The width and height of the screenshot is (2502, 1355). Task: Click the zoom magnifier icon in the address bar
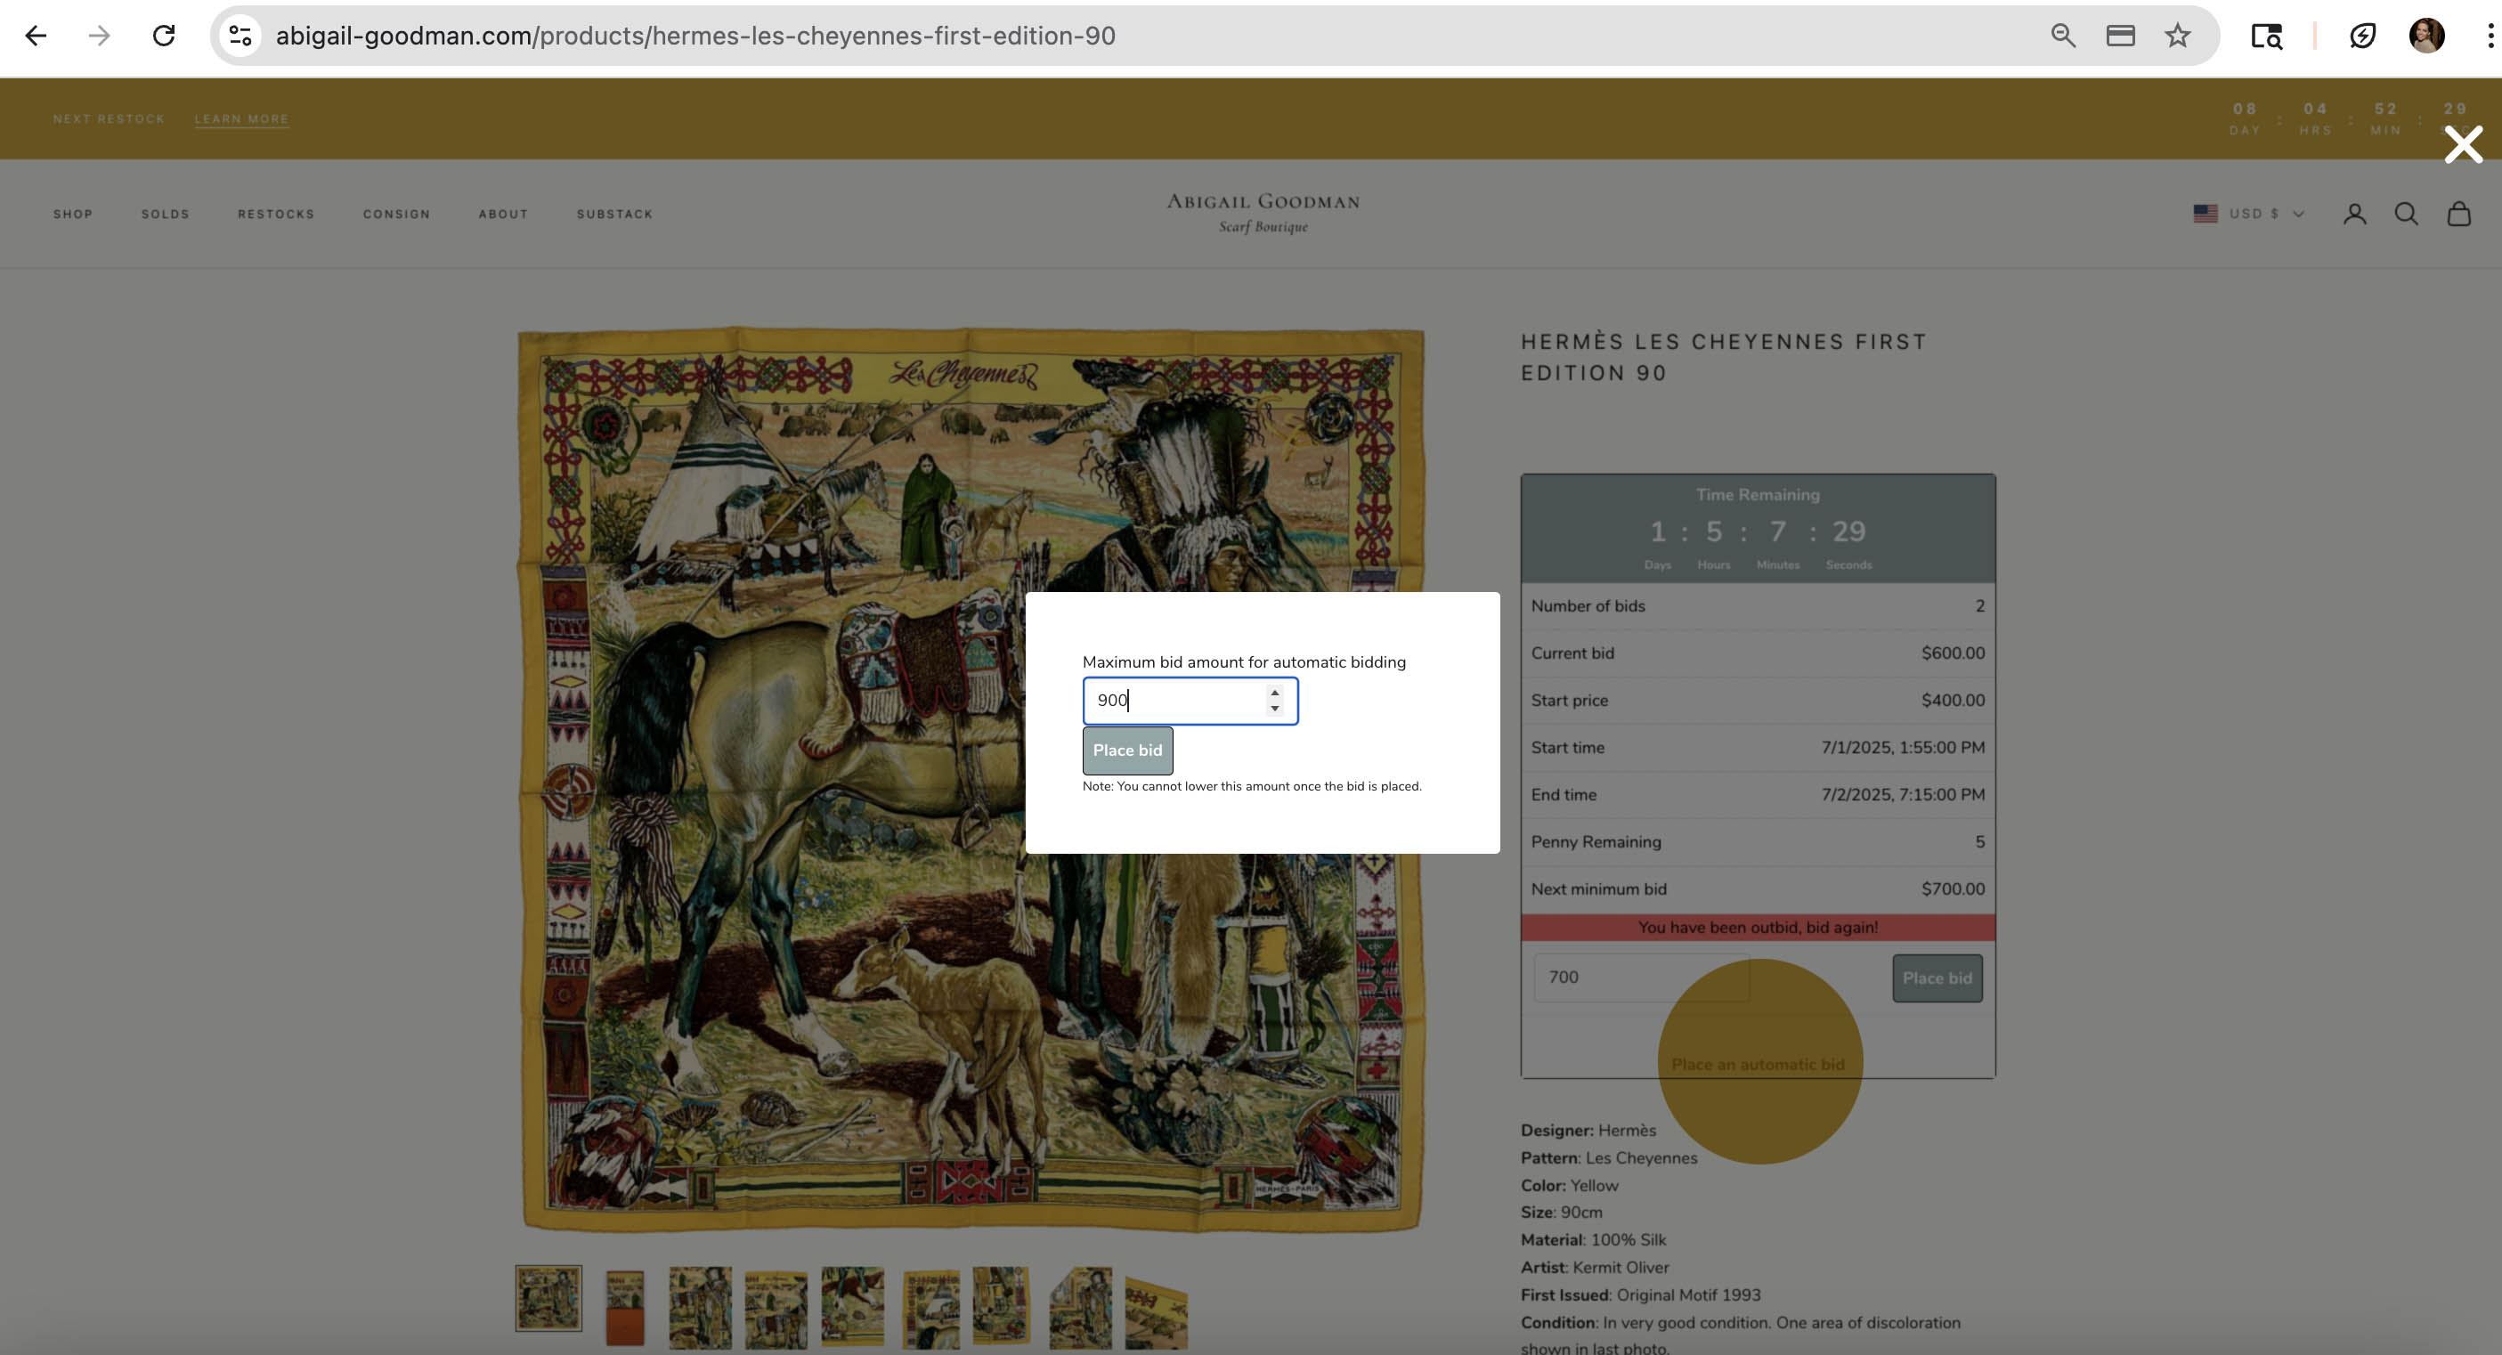[2063, 36]
